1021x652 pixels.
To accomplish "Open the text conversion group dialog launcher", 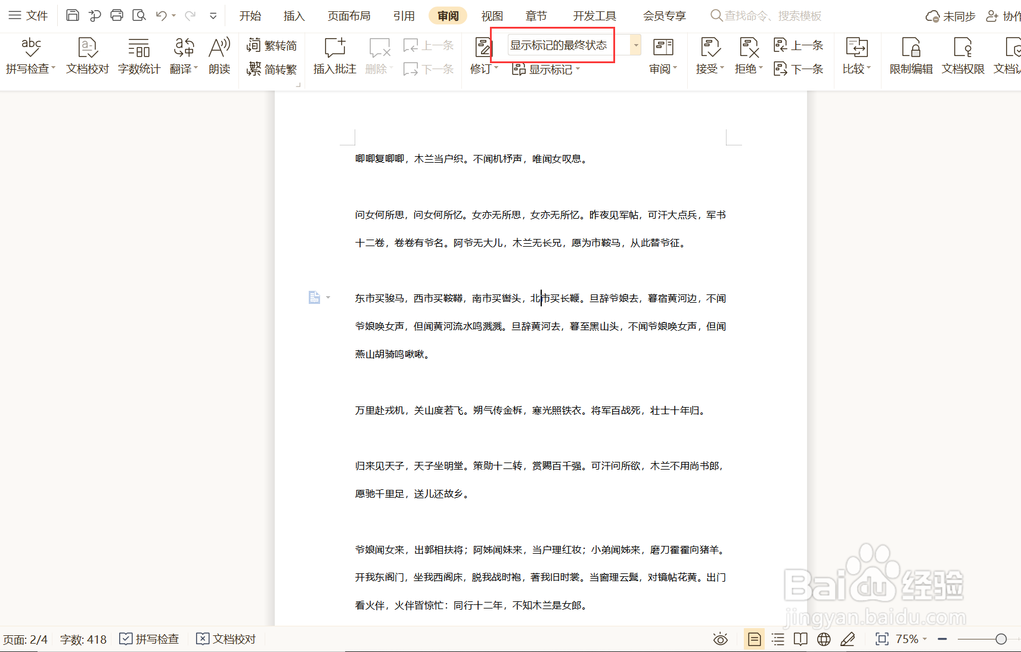I will coord(298,85).
